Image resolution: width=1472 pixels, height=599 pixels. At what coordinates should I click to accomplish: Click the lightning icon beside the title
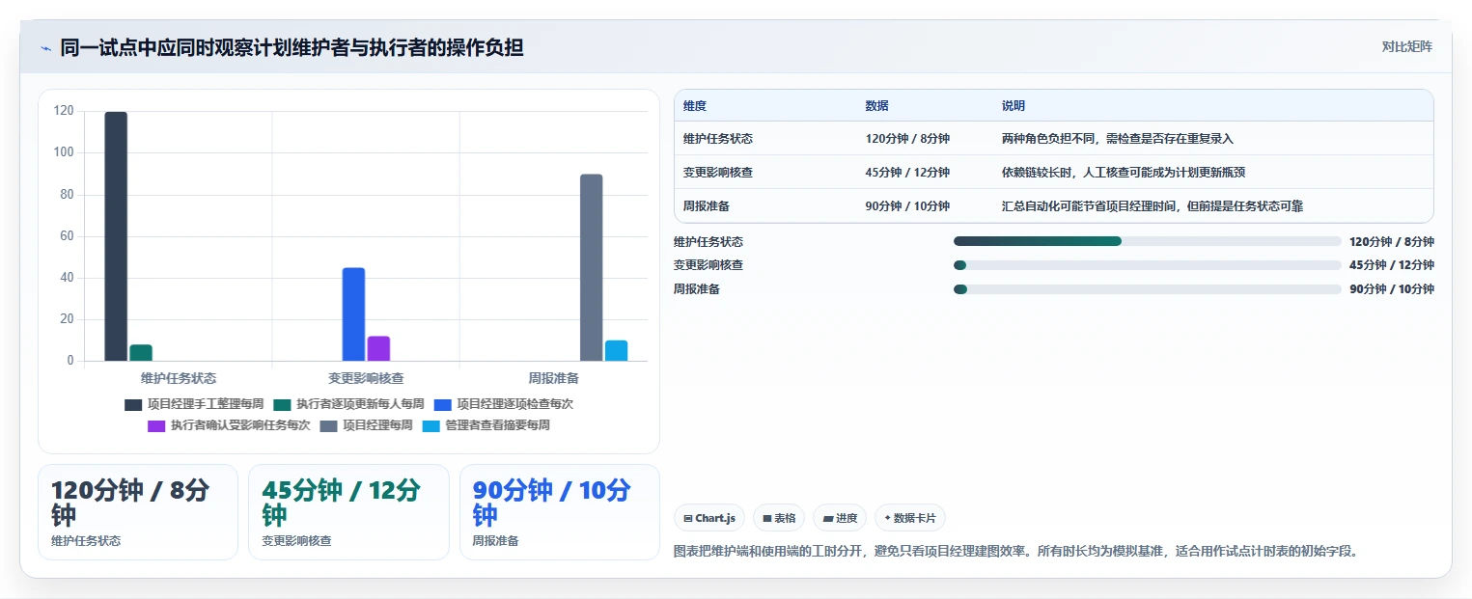[45, 48]
